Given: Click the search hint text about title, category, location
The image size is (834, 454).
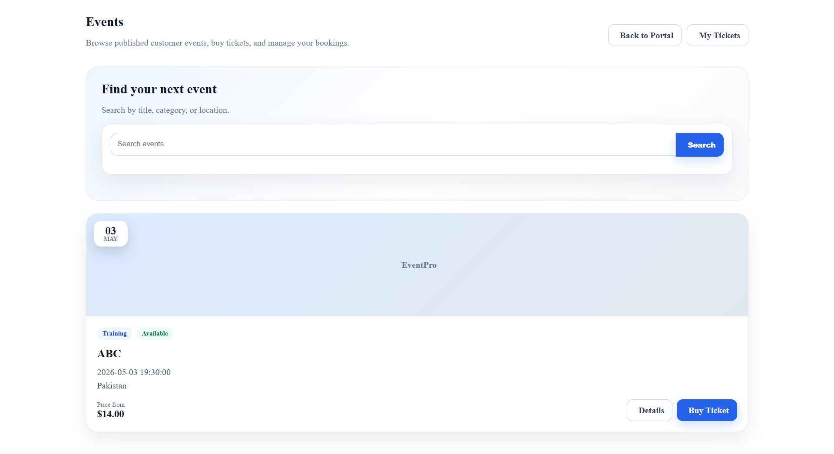Looking at the screenshot, I should pos(165,110).
